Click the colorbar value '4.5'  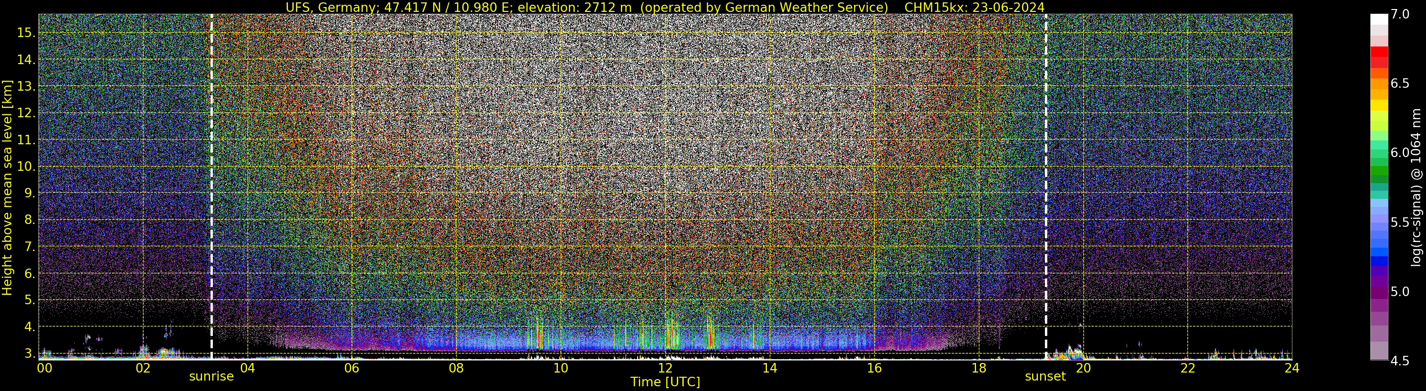tap(1400, 361)
